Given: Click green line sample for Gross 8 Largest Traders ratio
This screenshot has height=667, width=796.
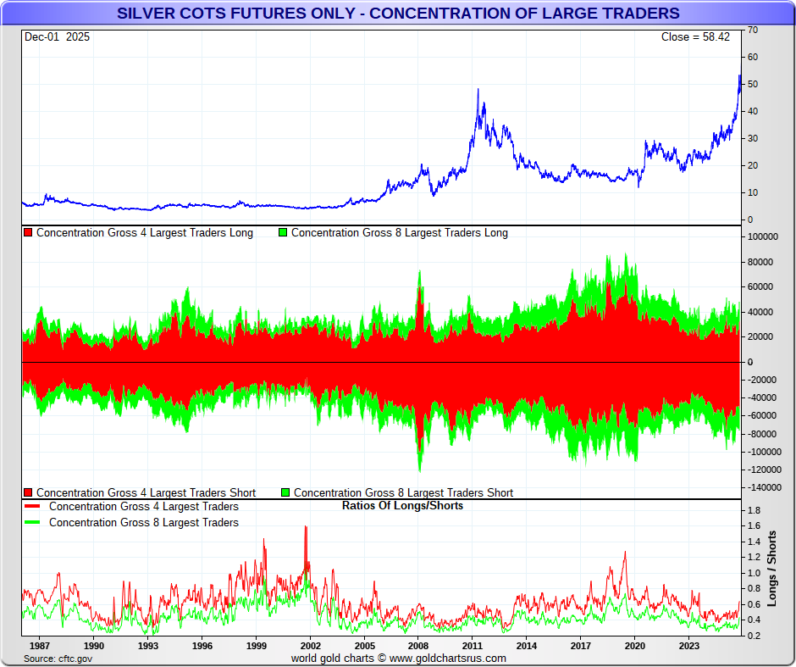Looking at the screenshot, I should pos(32,522).
